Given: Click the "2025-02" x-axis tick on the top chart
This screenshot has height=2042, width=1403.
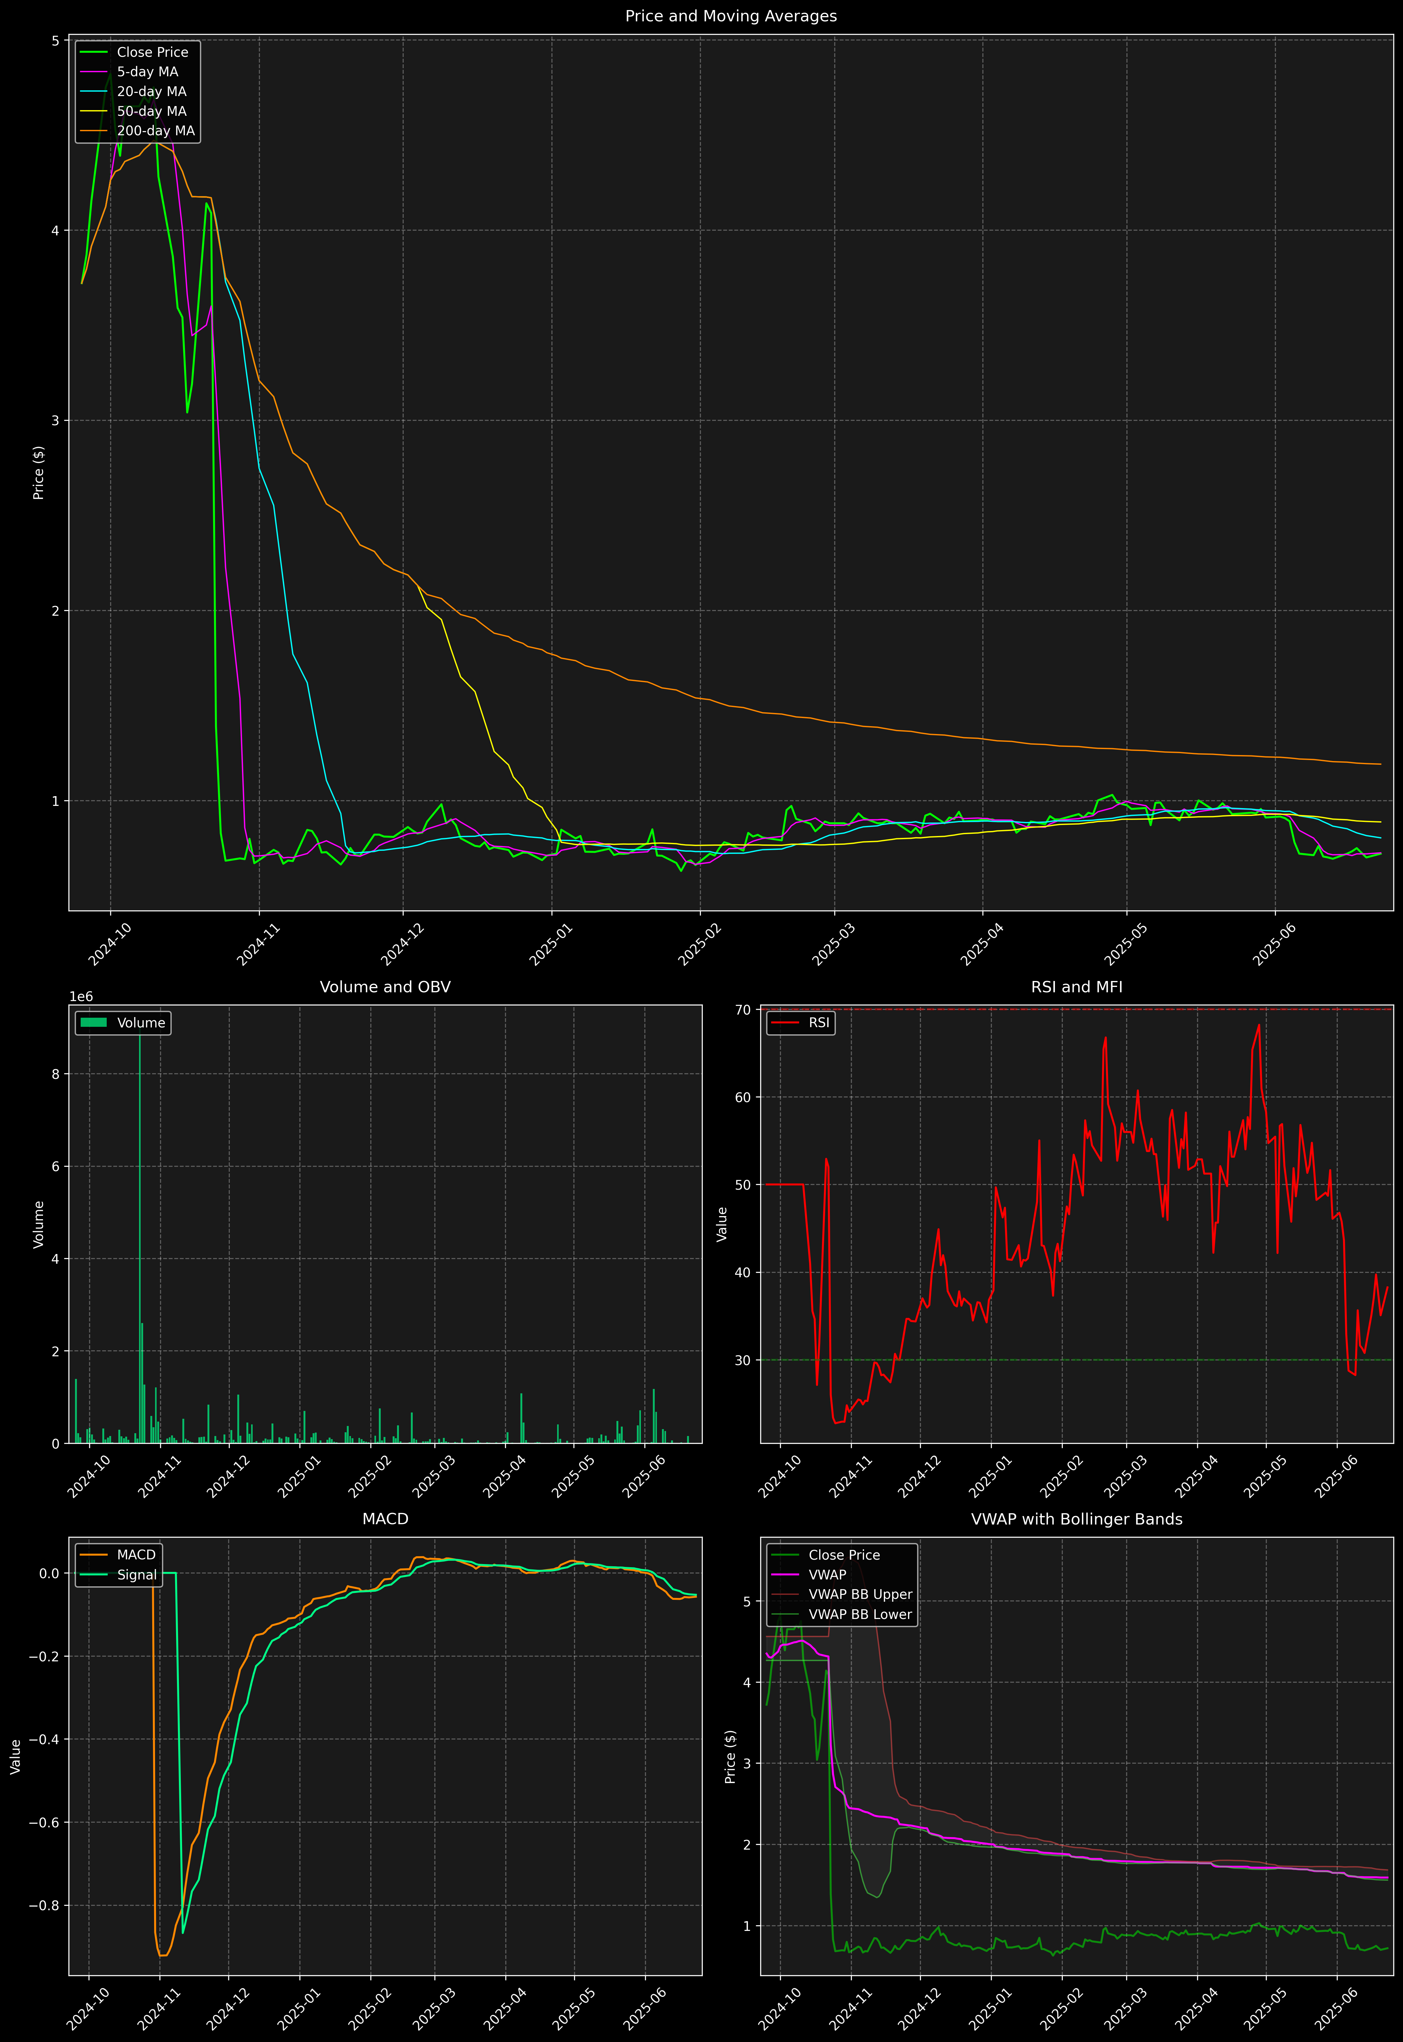Looking at the screenshot, I should tap(700, 945).
